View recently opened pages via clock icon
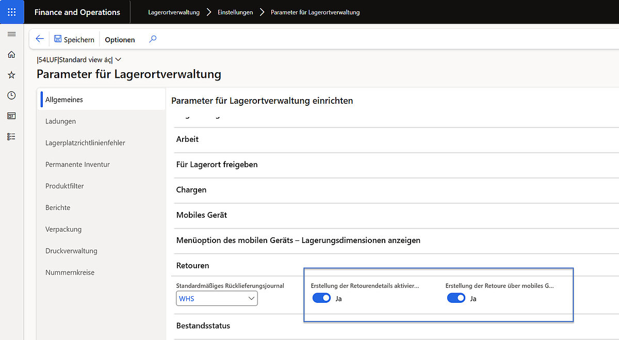 [11, 95]
